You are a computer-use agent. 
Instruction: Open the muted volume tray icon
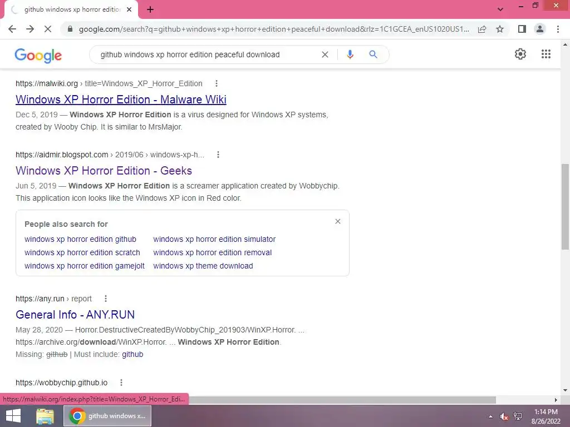pyautogui.click(x=504, y=416)
